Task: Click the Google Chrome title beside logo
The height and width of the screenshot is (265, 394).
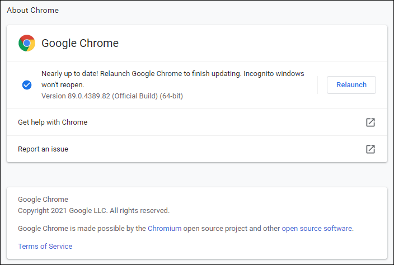Action: point(80,44)
